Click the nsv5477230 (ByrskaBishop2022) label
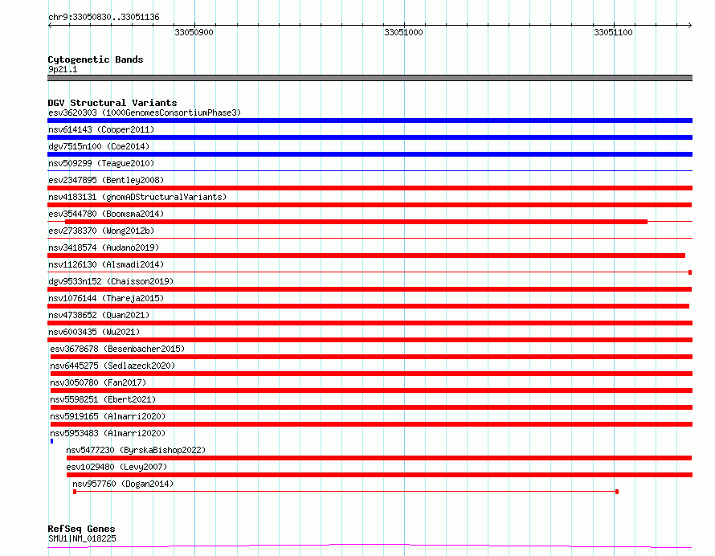The height and width of the screenshot is (556, 715). (x=136, y=450)
